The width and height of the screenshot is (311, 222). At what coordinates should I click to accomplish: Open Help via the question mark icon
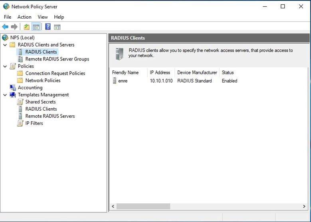(x=48, y=27)
